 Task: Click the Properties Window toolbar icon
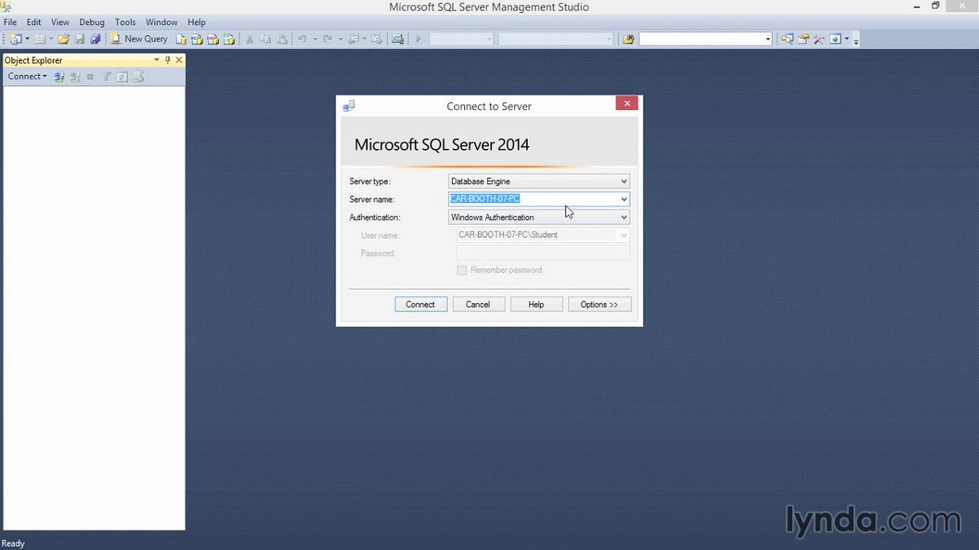[804, 38]
